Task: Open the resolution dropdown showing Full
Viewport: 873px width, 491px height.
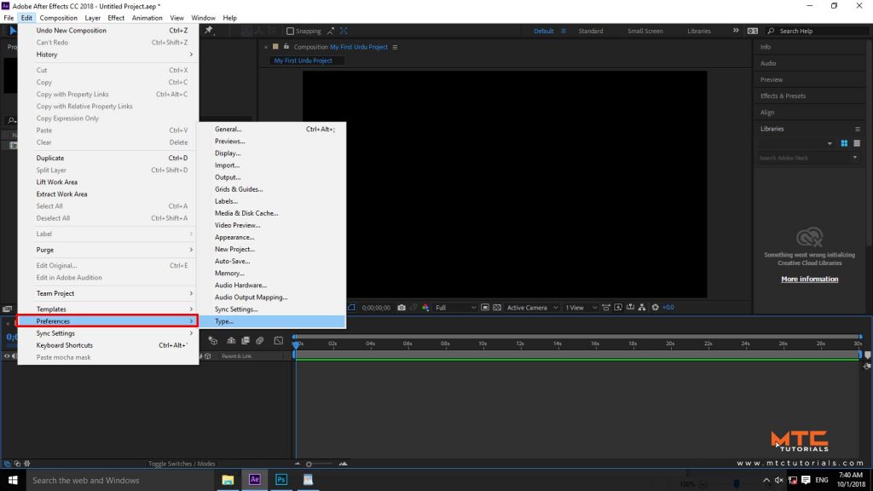Action: pos(455,307)
